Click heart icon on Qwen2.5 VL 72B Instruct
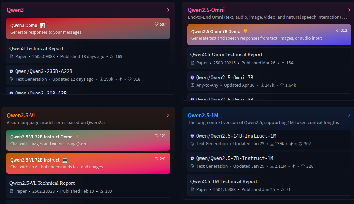Image resolution: width=354 pixels, height=204 pixels. click(x=157, y=159)
